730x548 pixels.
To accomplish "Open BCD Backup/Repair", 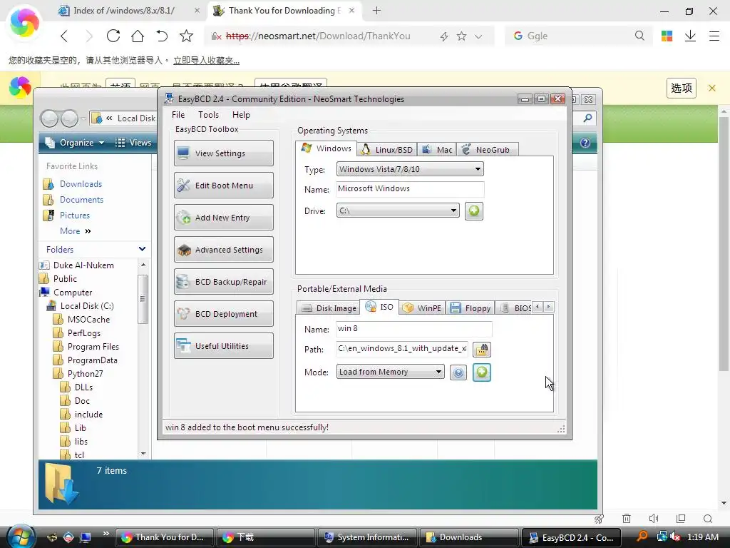I will pos(223,282).
